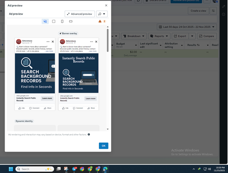Select the all placements preview icon
The height and width of the screenshot is (173, 228).
(45, 21)
